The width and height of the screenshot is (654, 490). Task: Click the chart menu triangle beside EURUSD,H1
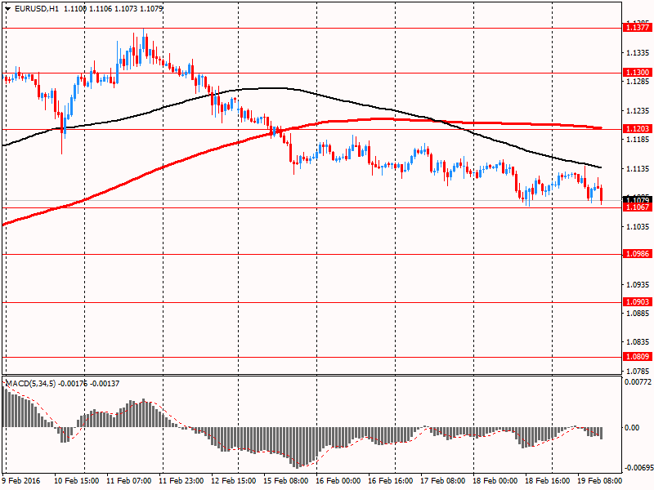pyautogui.click(x=8, y=8)
